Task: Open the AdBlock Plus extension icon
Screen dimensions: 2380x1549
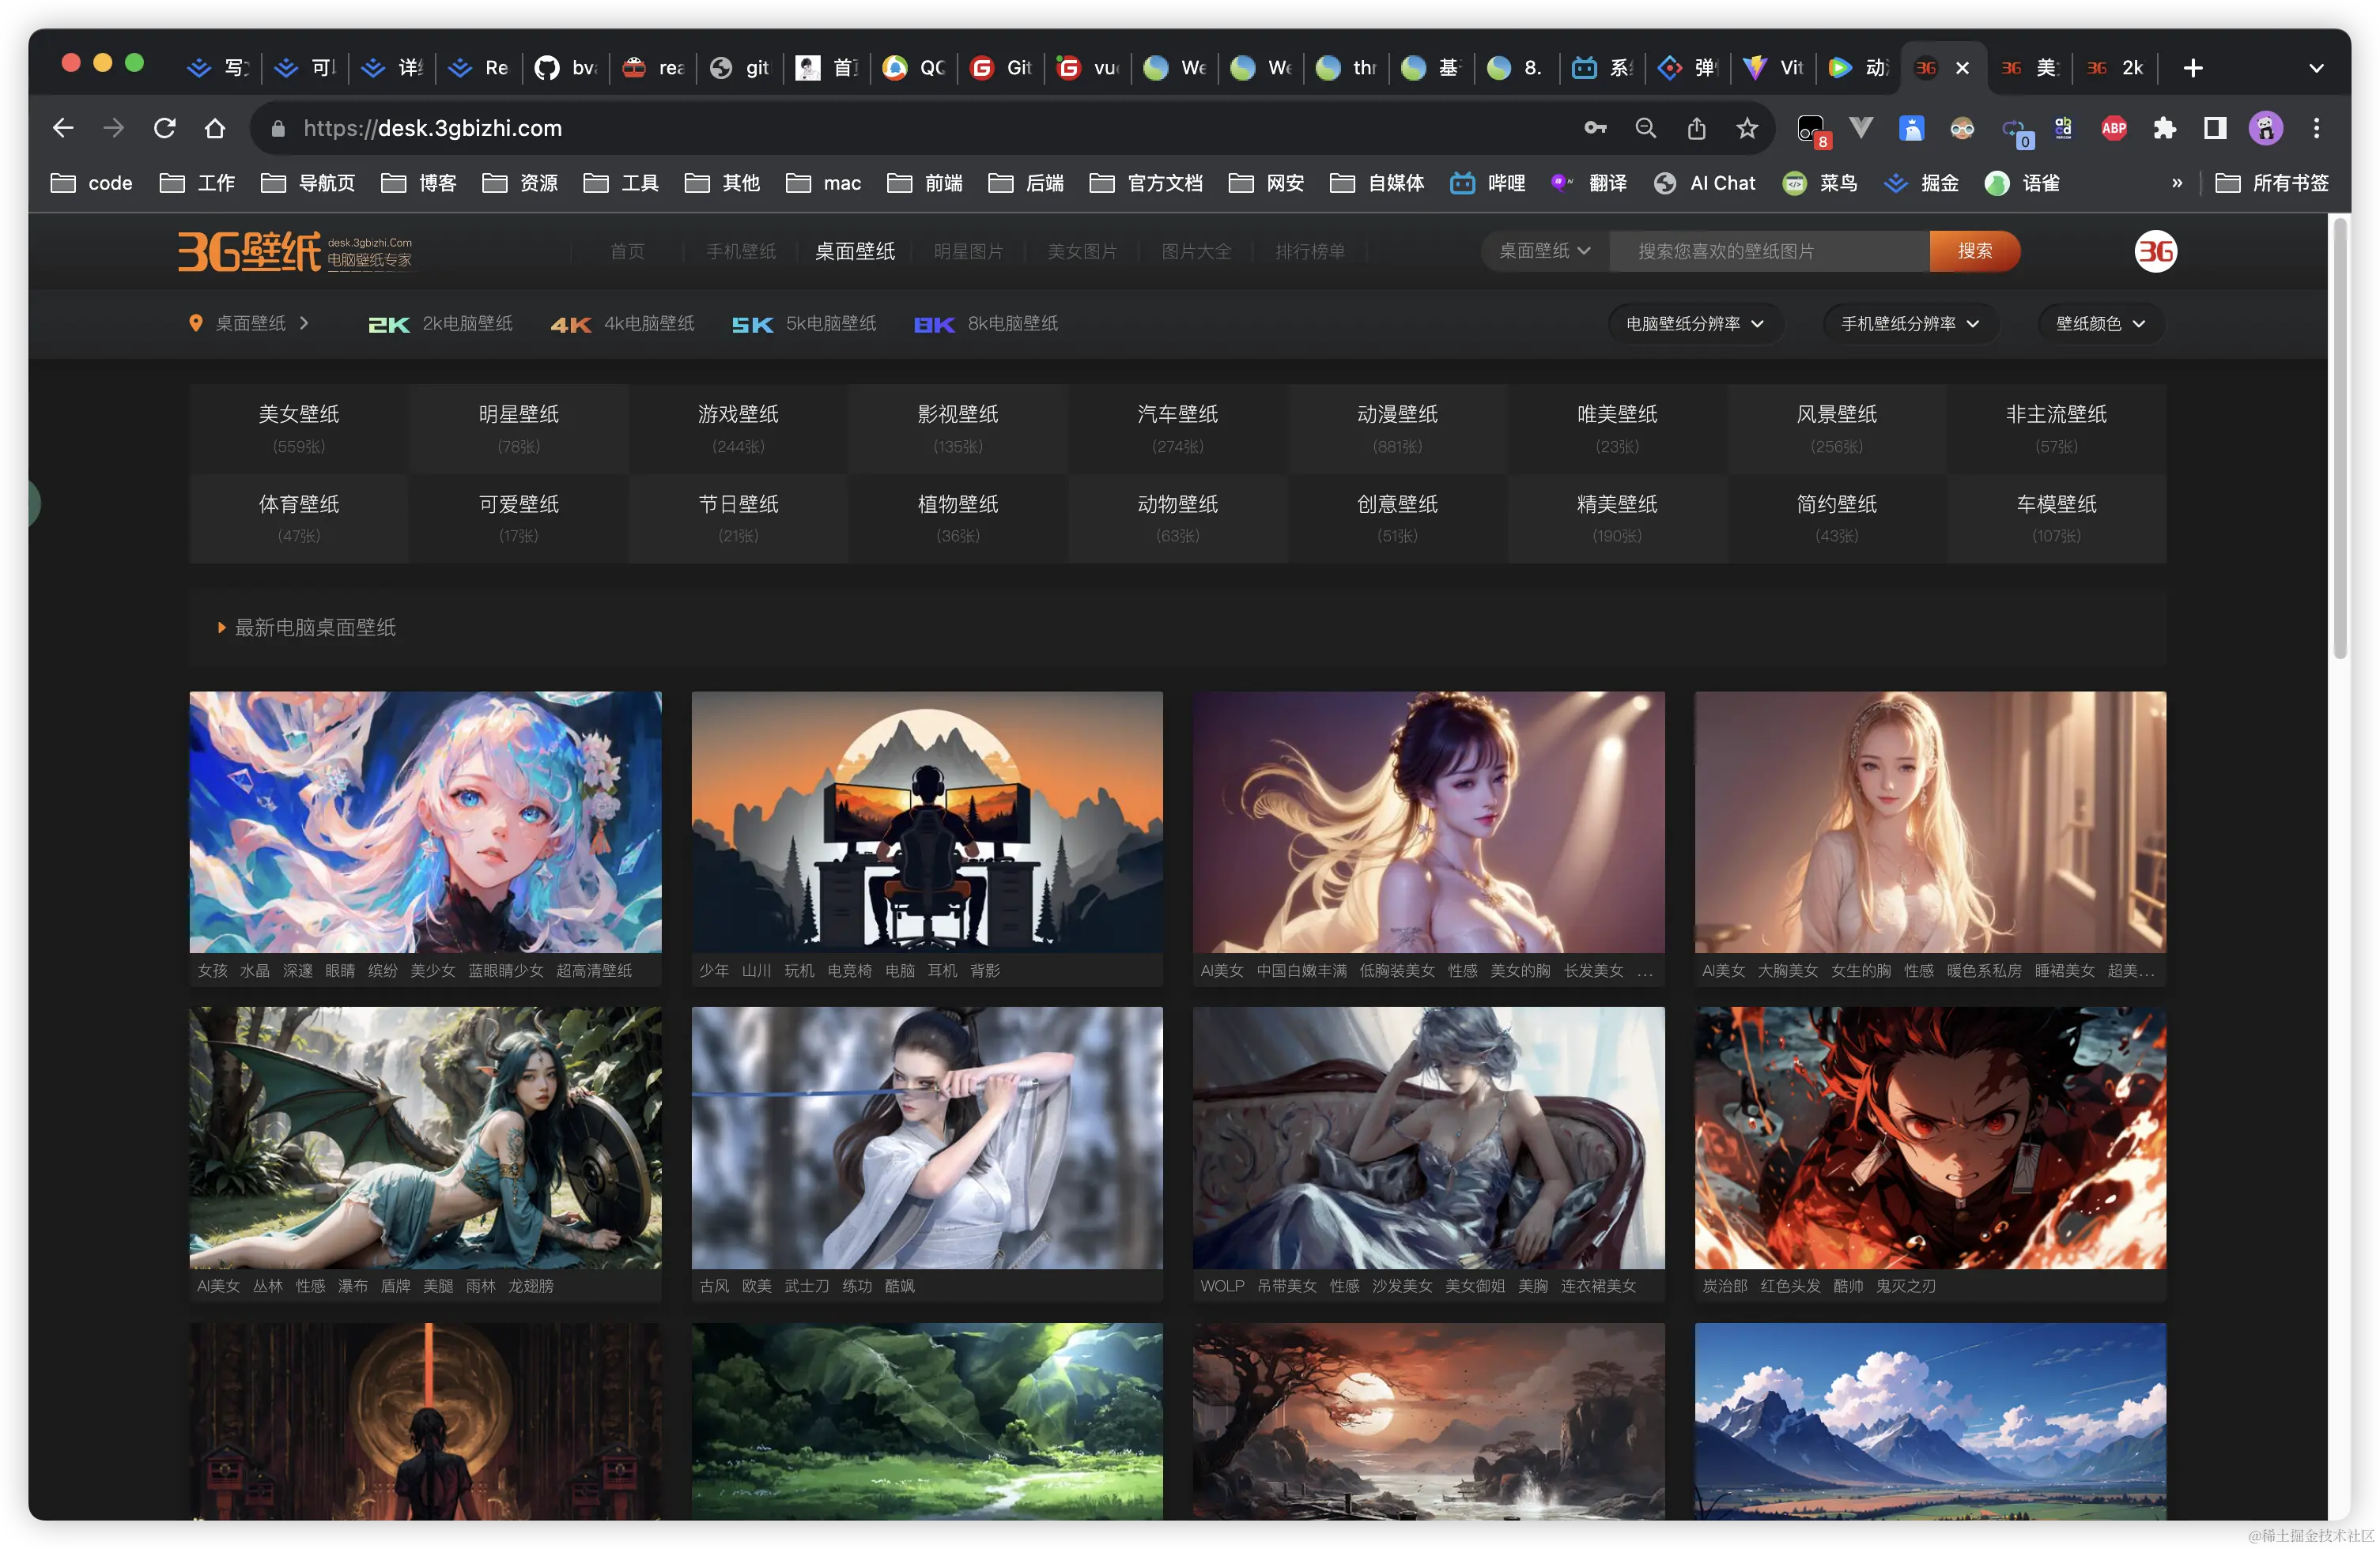Action: pos(2114,128)
